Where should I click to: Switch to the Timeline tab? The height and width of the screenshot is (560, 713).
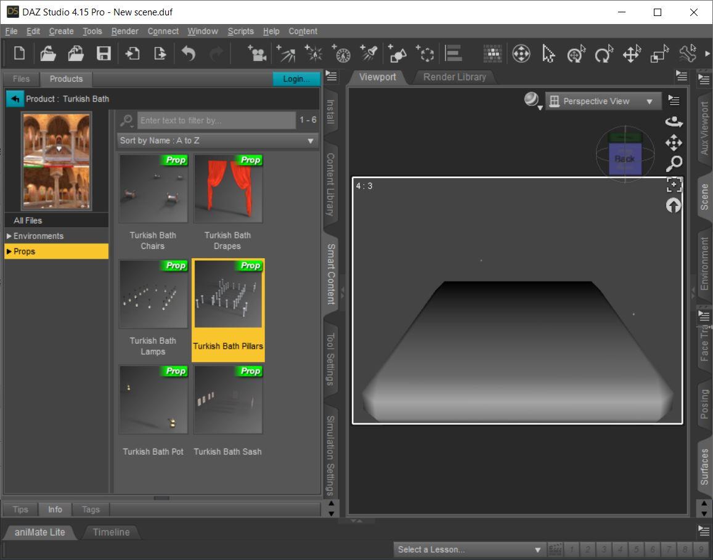pos(111,532)
